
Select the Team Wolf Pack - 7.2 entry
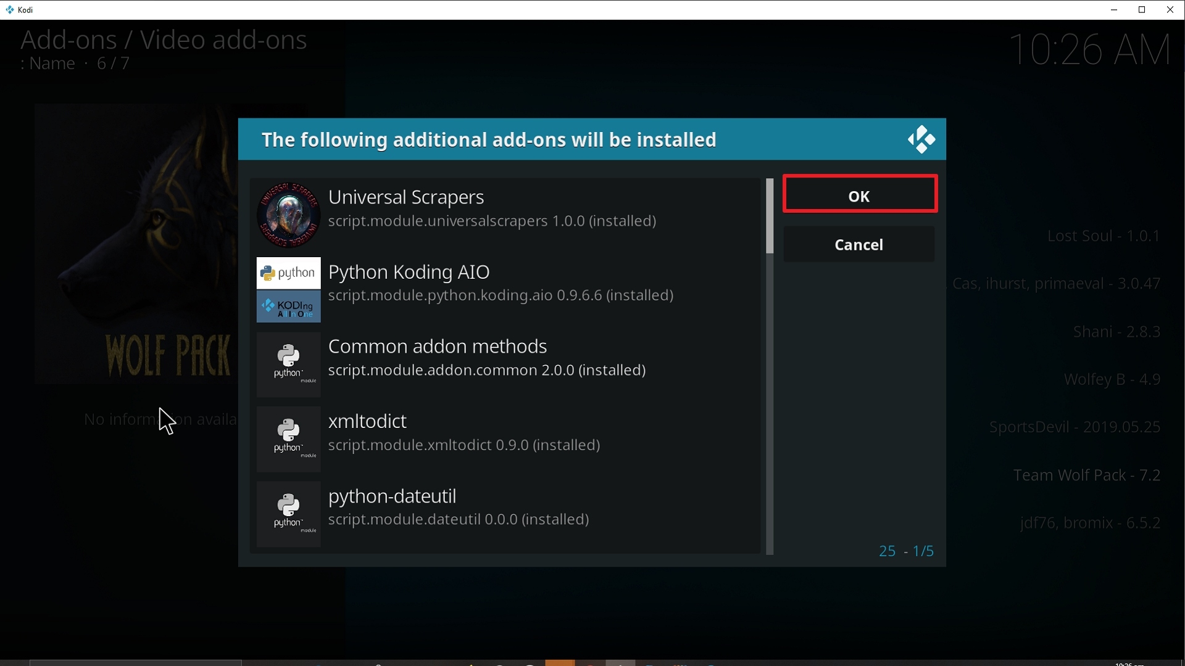click(1087, 475)
